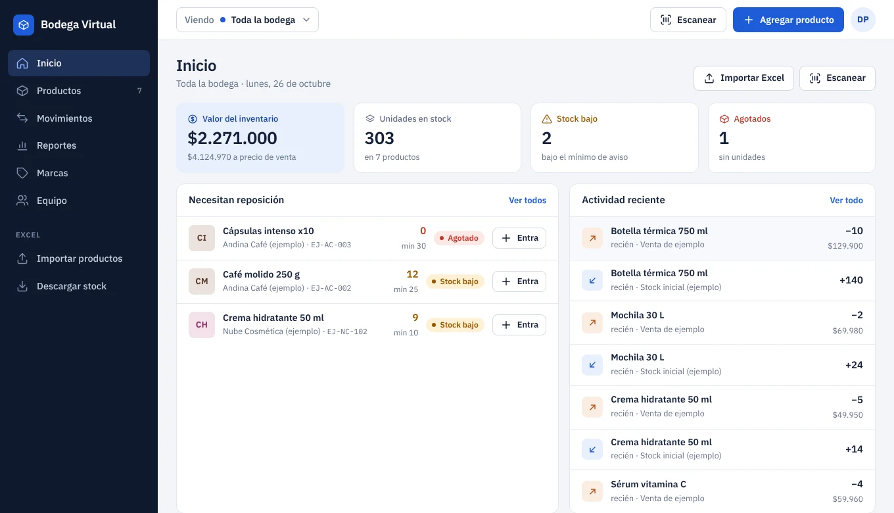The height and width of the screenshot is (513, 894).
Task: Open Movimientos in the sidebar
Action: point(79,118)
